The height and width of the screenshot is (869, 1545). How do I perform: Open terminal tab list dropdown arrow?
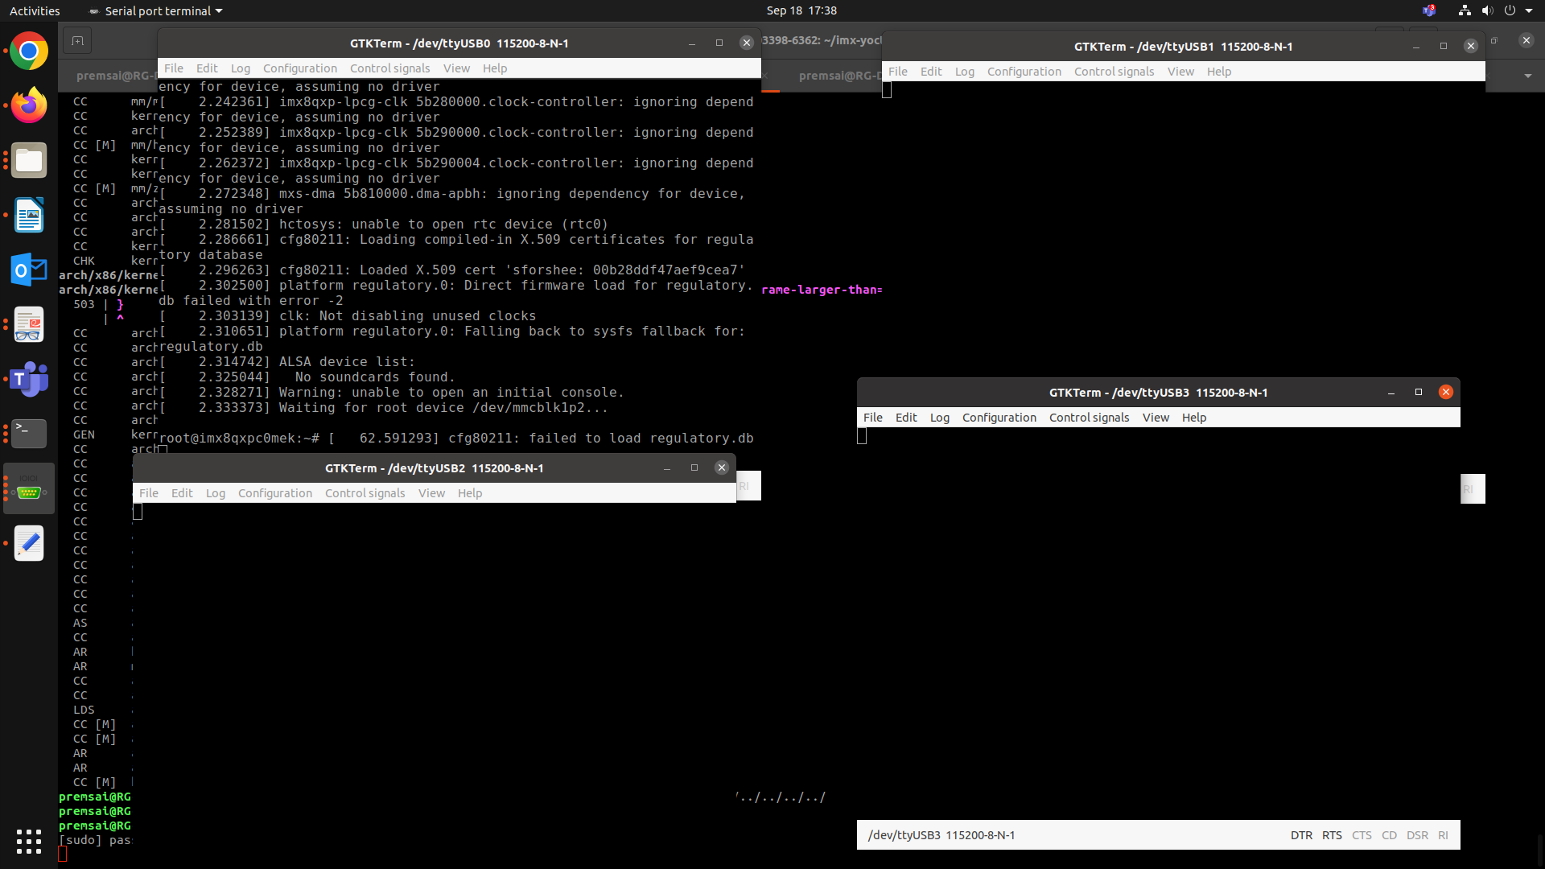[1527, 76]
